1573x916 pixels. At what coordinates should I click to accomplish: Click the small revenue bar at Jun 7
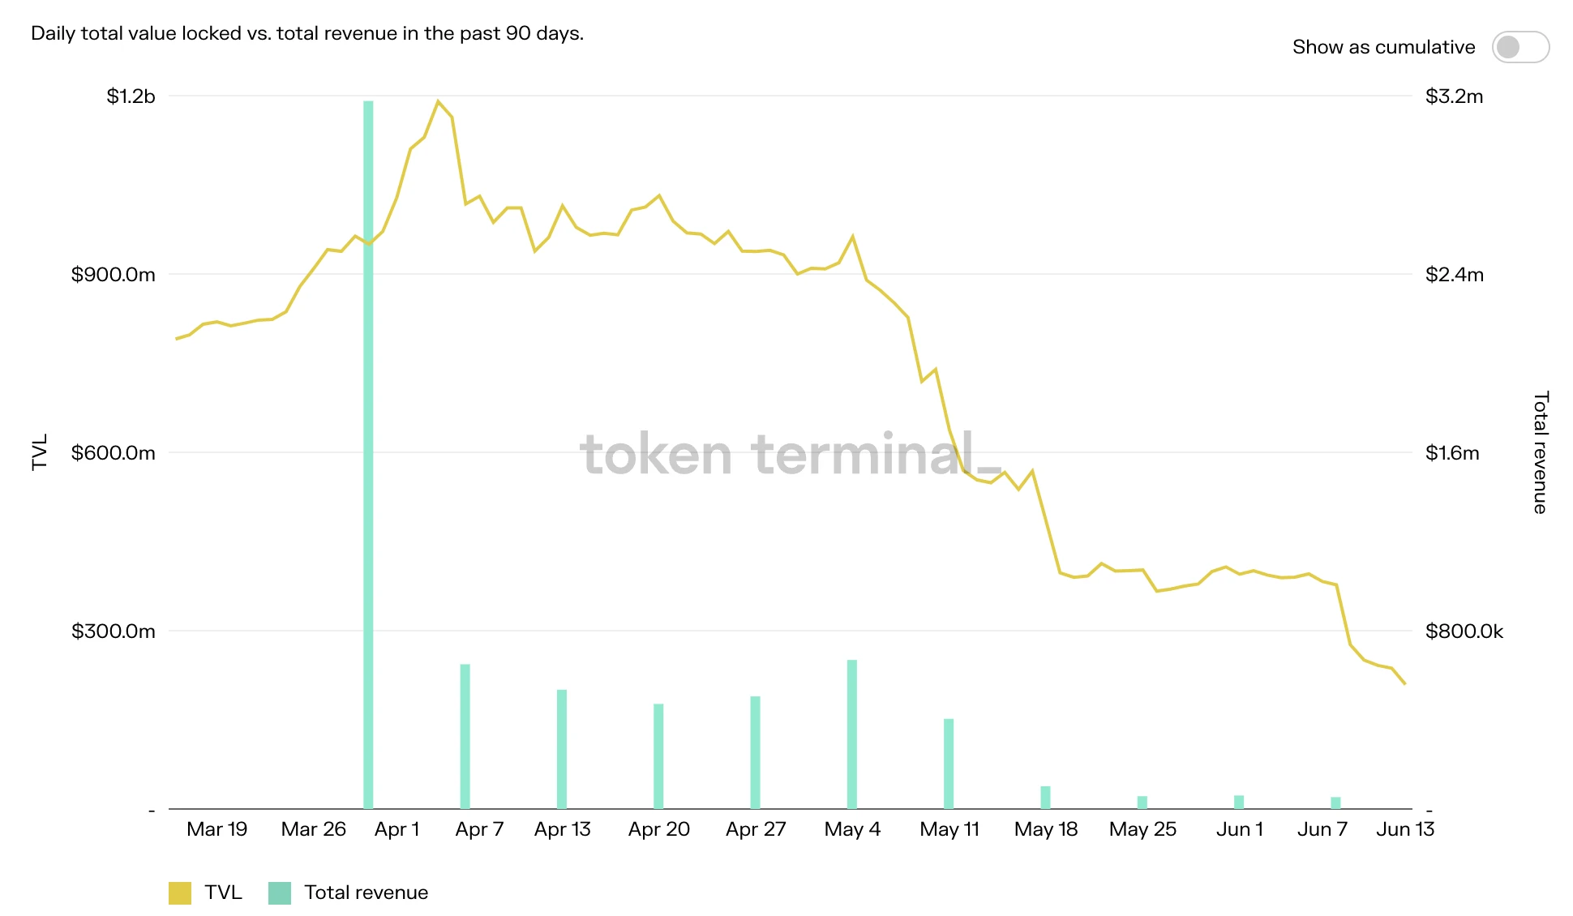(1335, 803)
